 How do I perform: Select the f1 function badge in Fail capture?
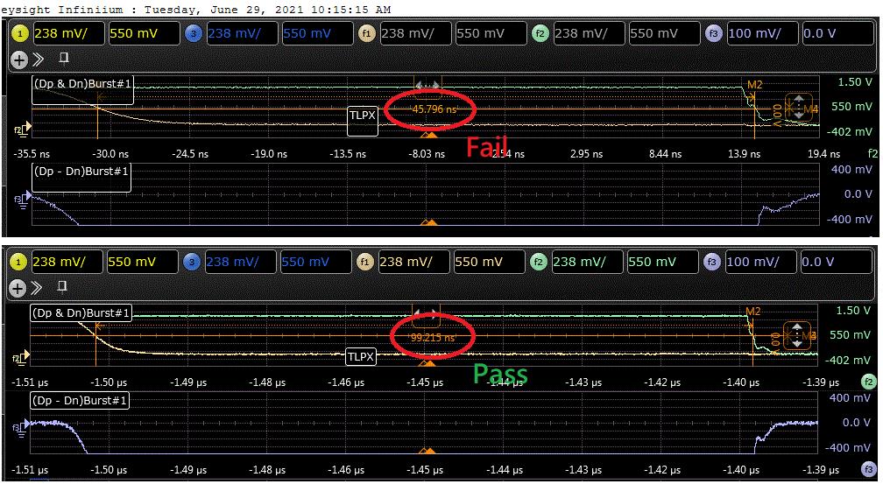pos(367,34)
